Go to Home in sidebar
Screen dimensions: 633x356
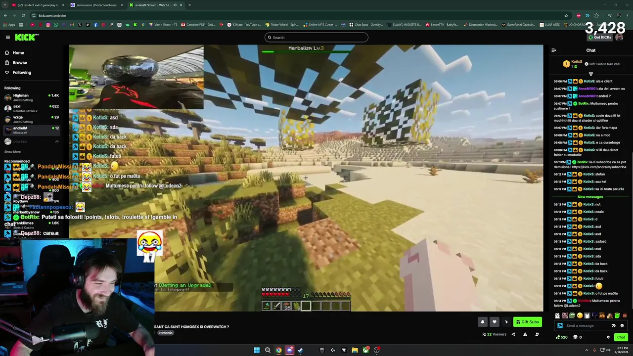click(x=18, y=52)
